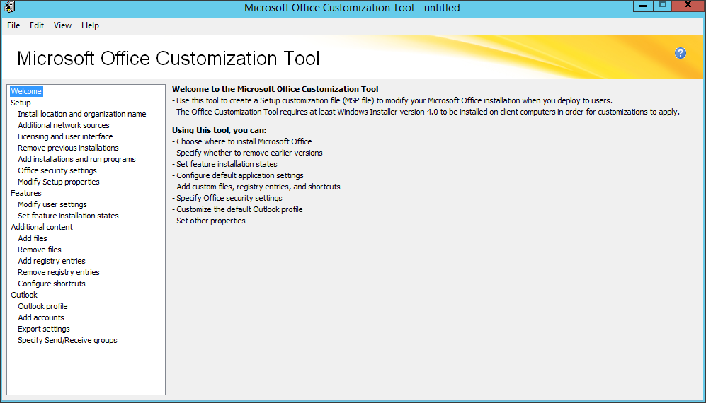Open the Outlook profile page
The image size is (706, 403).
[x=42, y=306]
